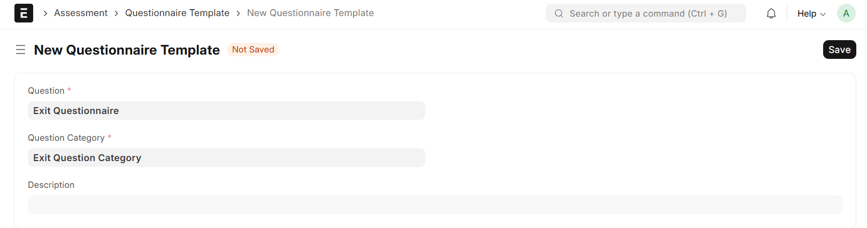Go to the Assessment breadcrumb
Viewport: 867px width, 228px height.
(81, 13)
